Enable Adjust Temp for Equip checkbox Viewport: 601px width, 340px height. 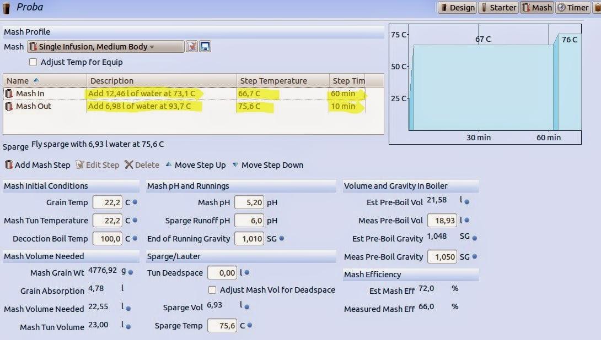click(x=33, y=62)
